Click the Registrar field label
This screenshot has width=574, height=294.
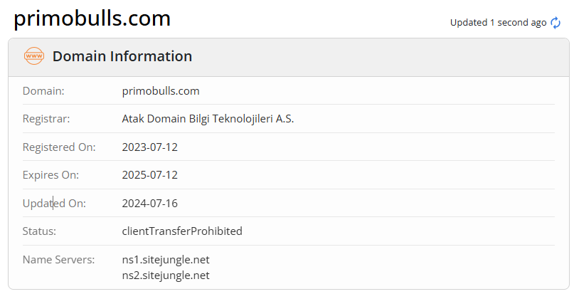coord(46,119)
